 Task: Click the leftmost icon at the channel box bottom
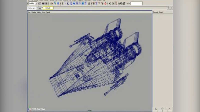(x=156, y=109)
